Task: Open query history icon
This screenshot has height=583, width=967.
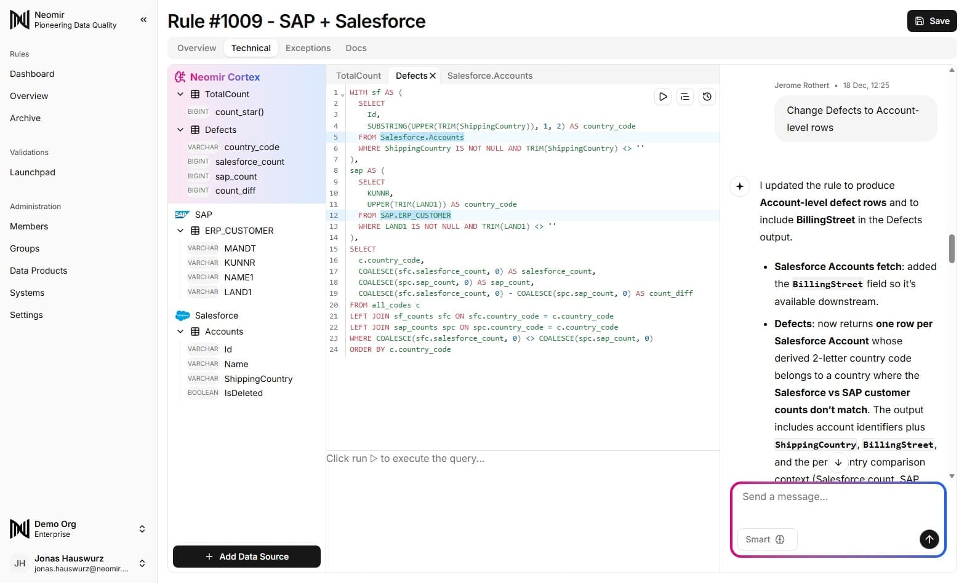Action: click(x=707, y=97)
